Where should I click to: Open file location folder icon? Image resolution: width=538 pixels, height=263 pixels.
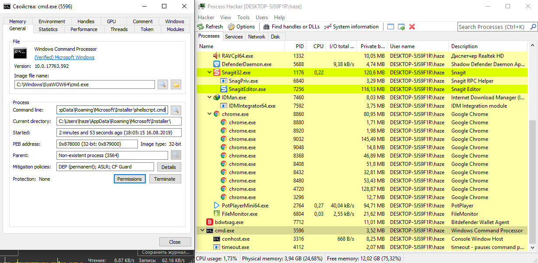[176, 84]
